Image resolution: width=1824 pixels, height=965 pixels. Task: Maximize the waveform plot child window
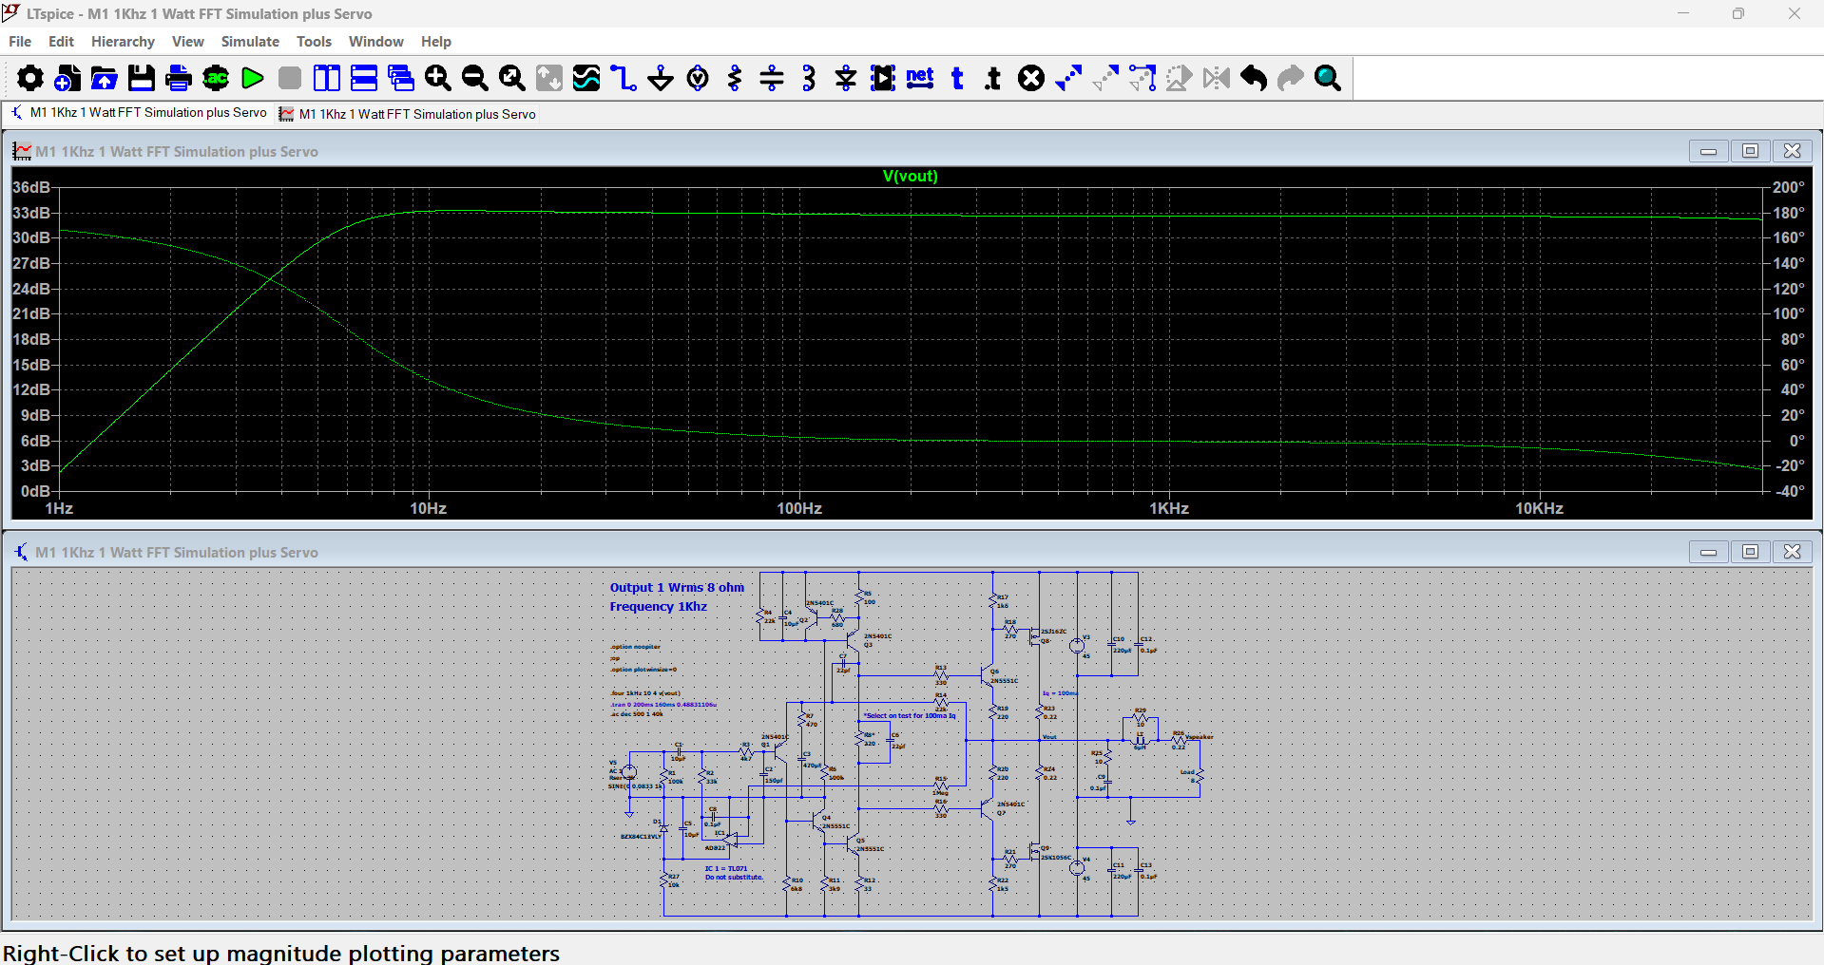point(1751,151)
